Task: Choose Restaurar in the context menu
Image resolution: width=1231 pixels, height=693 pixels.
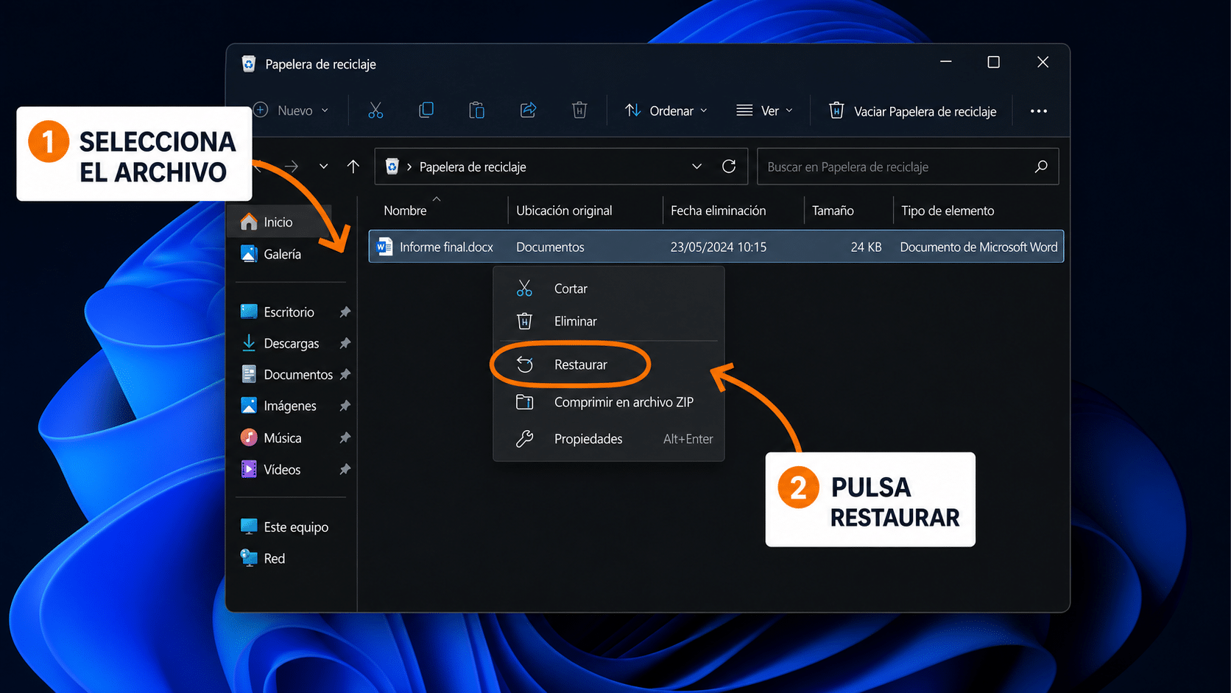Action: [608, 365]
